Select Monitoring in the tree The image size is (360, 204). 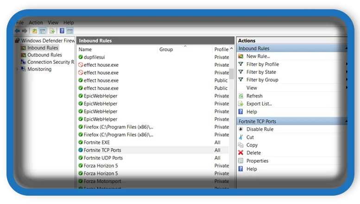point(39,69)
